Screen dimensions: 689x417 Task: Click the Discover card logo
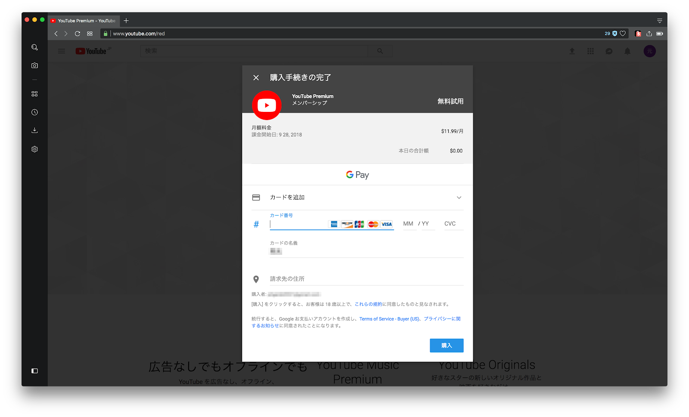[x=347, y=224]
